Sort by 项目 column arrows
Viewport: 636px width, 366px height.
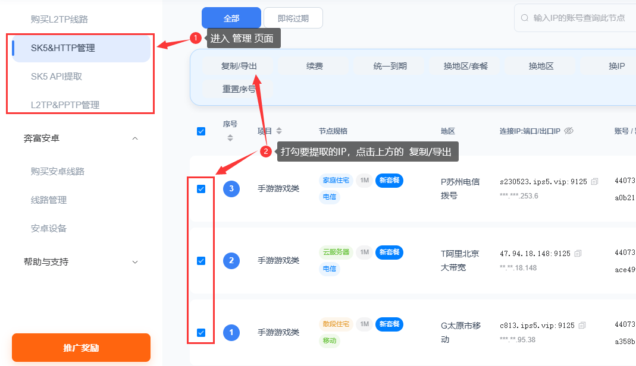[279, 131]
